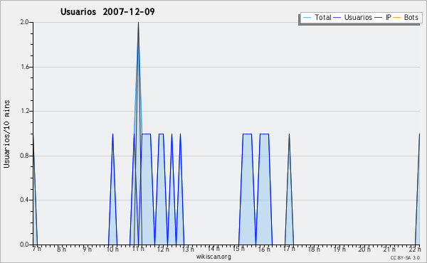Click the 0.8 y-axis value

coord(24,156)
